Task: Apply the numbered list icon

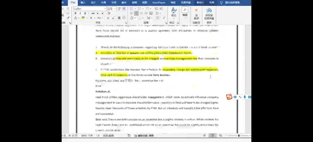Action: pos(139,9)
